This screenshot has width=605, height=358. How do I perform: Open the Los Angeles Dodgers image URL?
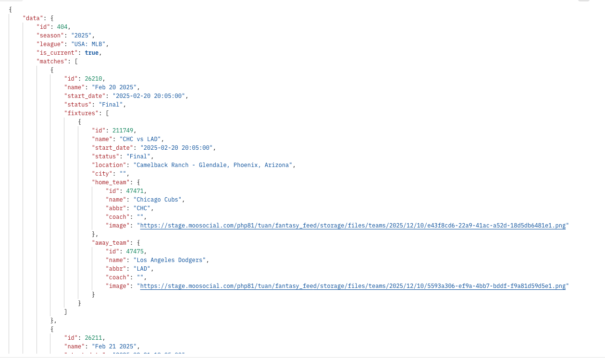[x=353, y=286]
